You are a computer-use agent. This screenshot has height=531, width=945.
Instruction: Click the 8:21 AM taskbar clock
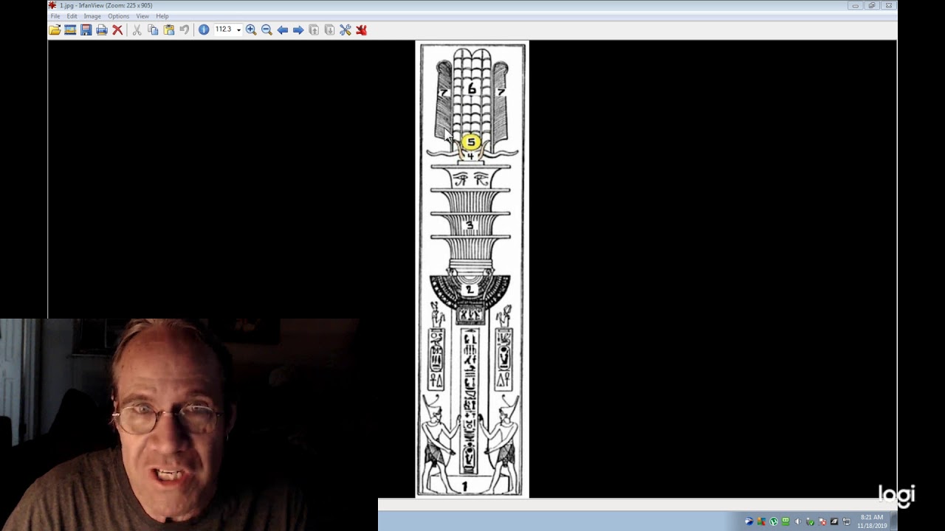872,521
